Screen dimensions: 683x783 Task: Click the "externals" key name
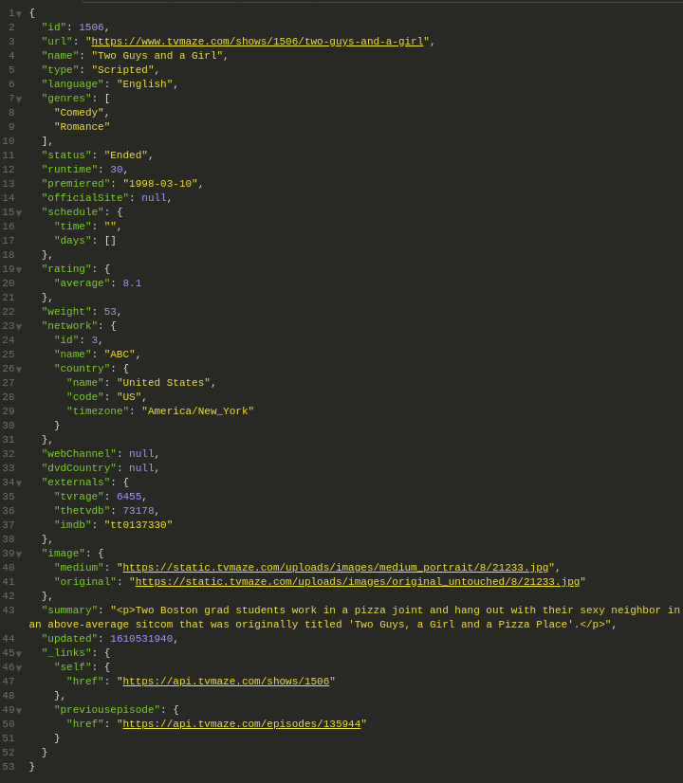(x=76, y=483)
